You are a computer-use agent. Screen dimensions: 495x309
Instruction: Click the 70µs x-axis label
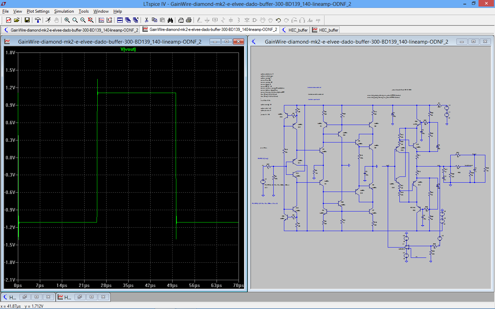(239, 285)
